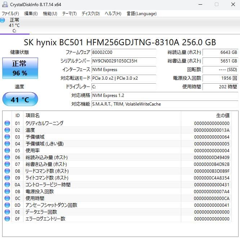Select the クリティカルワーニング attribute name
The width and height of the screenshot is (240, 238).
(44, 123)
